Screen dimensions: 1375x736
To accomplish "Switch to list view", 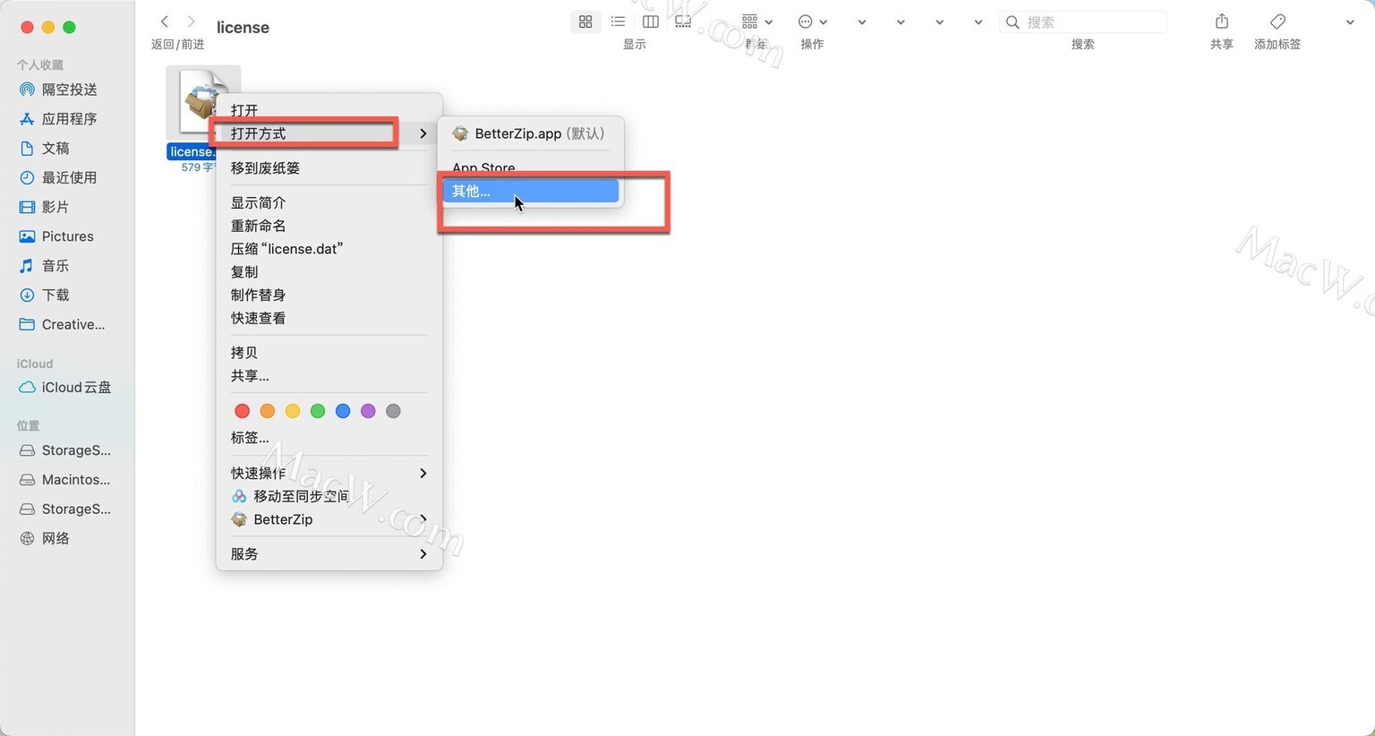I will 618,21.
